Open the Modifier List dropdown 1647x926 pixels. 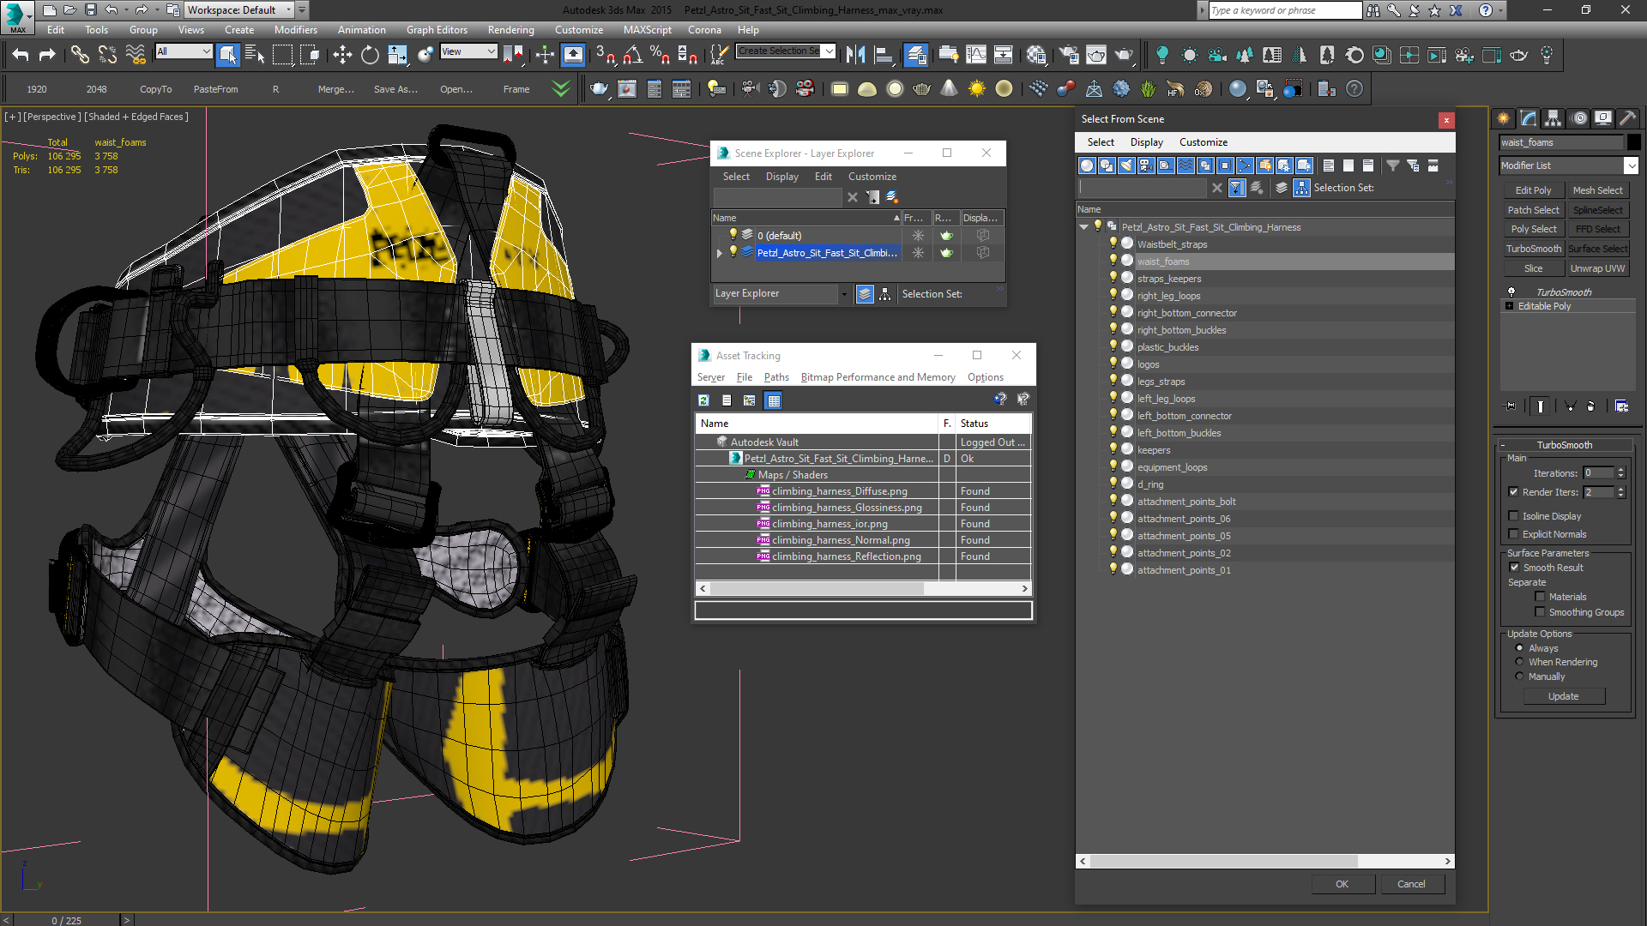tap(1631, 165)
